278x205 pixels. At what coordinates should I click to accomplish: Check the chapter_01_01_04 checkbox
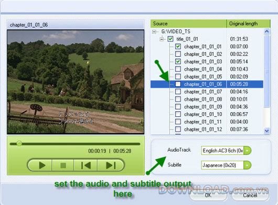[x=178, y=69]
